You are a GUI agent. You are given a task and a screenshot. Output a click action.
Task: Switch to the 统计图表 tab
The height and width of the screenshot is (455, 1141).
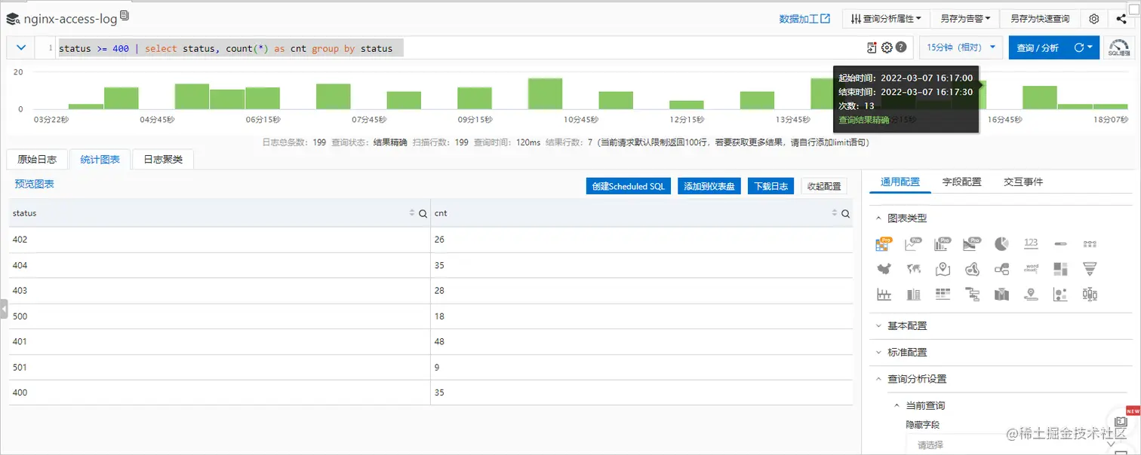(100, 159)
